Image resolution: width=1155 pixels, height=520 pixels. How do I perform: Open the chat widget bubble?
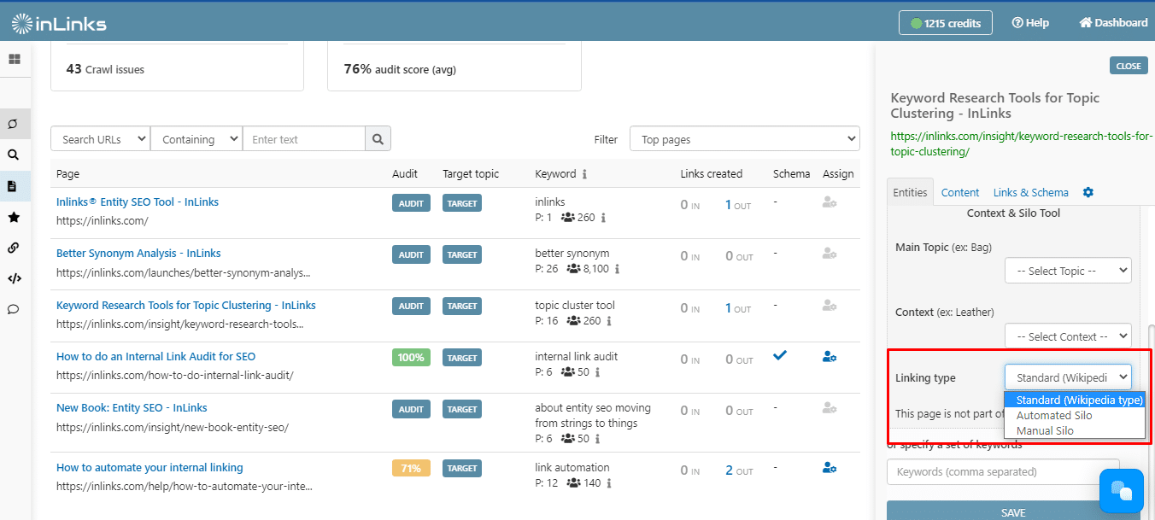coord(1121,490)
